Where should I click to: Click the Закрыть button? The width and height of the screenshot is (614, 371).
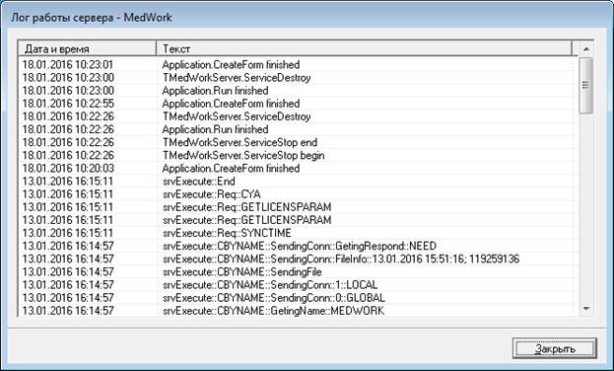(555, 348)
